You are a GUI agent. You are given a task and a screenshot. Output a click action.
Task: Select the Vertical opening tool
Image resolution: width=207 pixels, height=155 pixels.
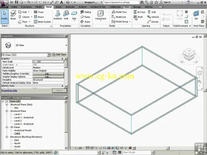(153, 17)
